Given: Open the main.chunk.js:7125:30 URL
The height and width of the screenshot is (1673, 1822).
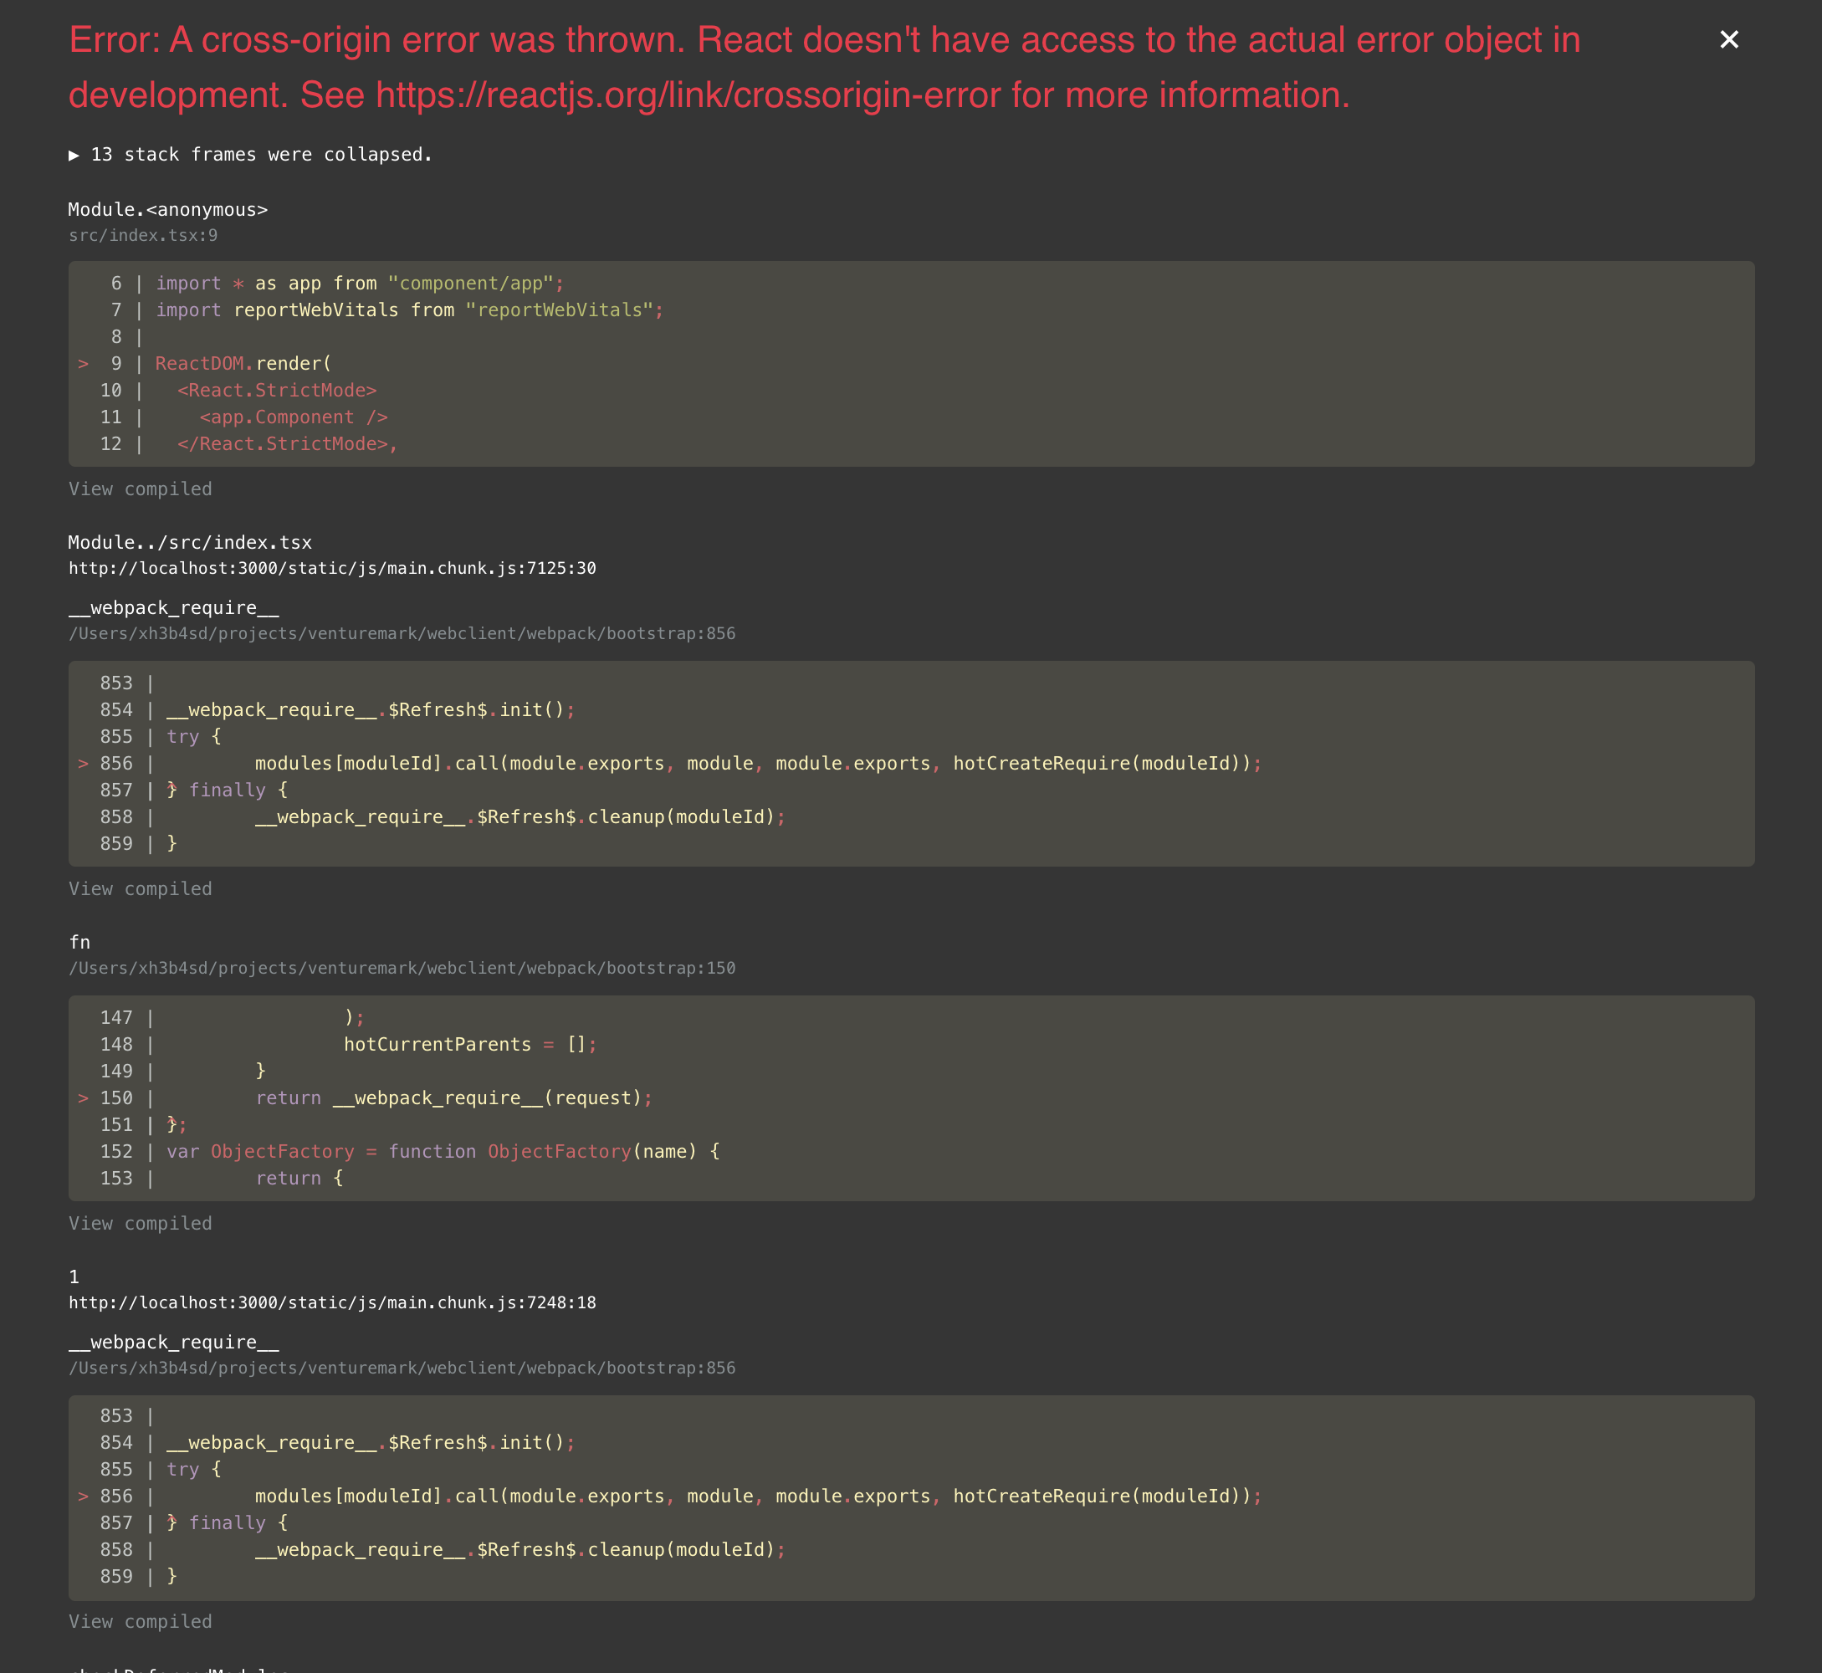Looking at the screenshot, I should tap(332, 569).
